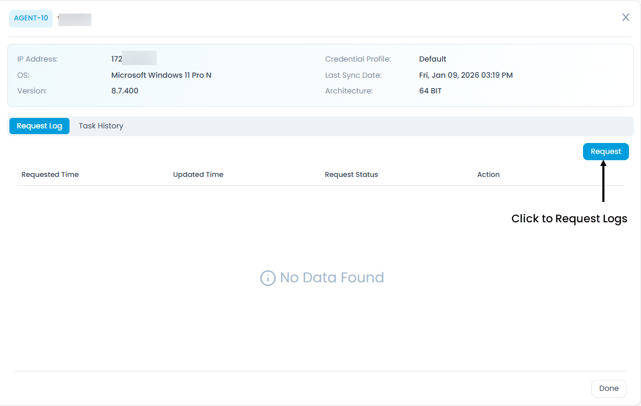Viewport: 641px width, 406px height.
Task: Click the 64 BIT architecture value
Action: 430,91
